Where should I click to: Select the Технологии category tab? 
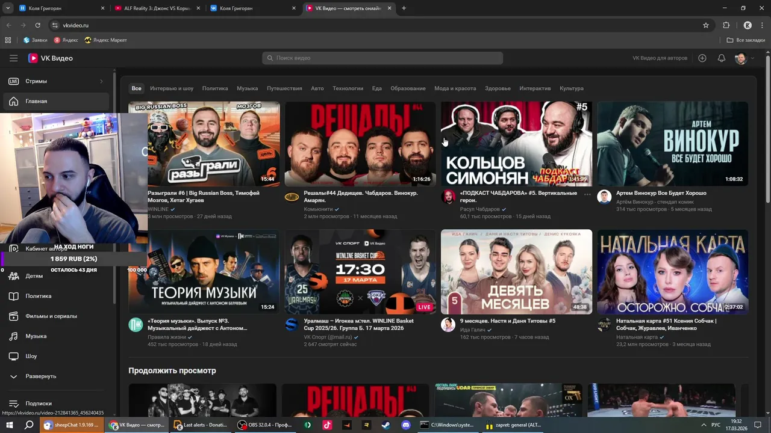348,88
